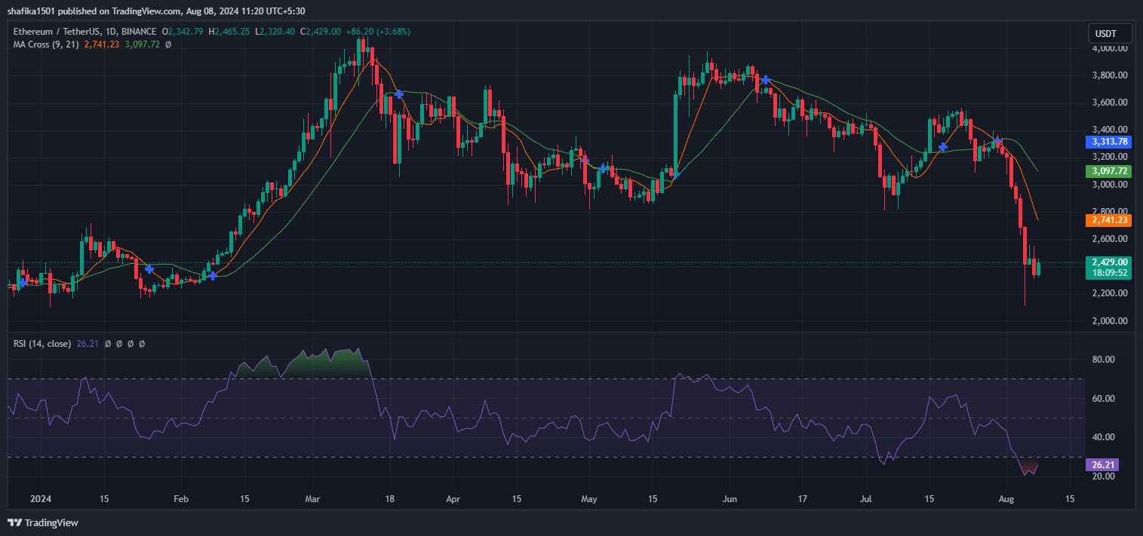Click the RSI (14, close) indicator label
1143x536 pixels.
(x=42, y=344)
